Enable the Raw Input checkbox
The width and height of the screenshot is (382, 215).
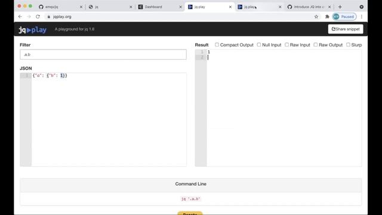(286, 45)
